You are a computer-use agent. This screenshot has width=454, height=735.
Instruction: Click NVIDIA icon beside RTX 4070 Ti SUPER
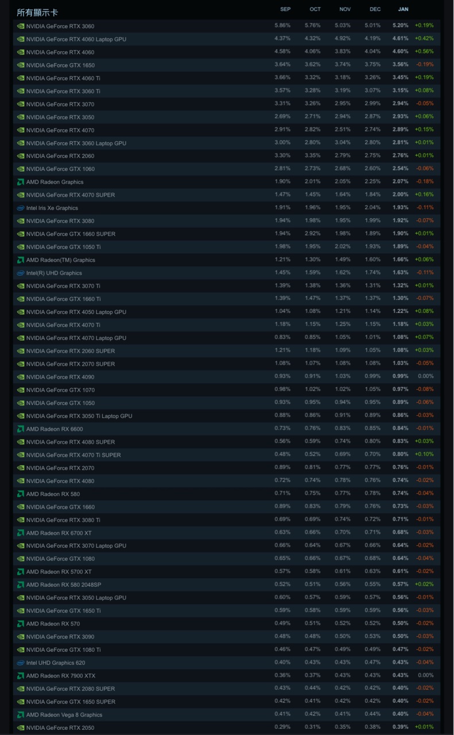(x=21, y=455)
